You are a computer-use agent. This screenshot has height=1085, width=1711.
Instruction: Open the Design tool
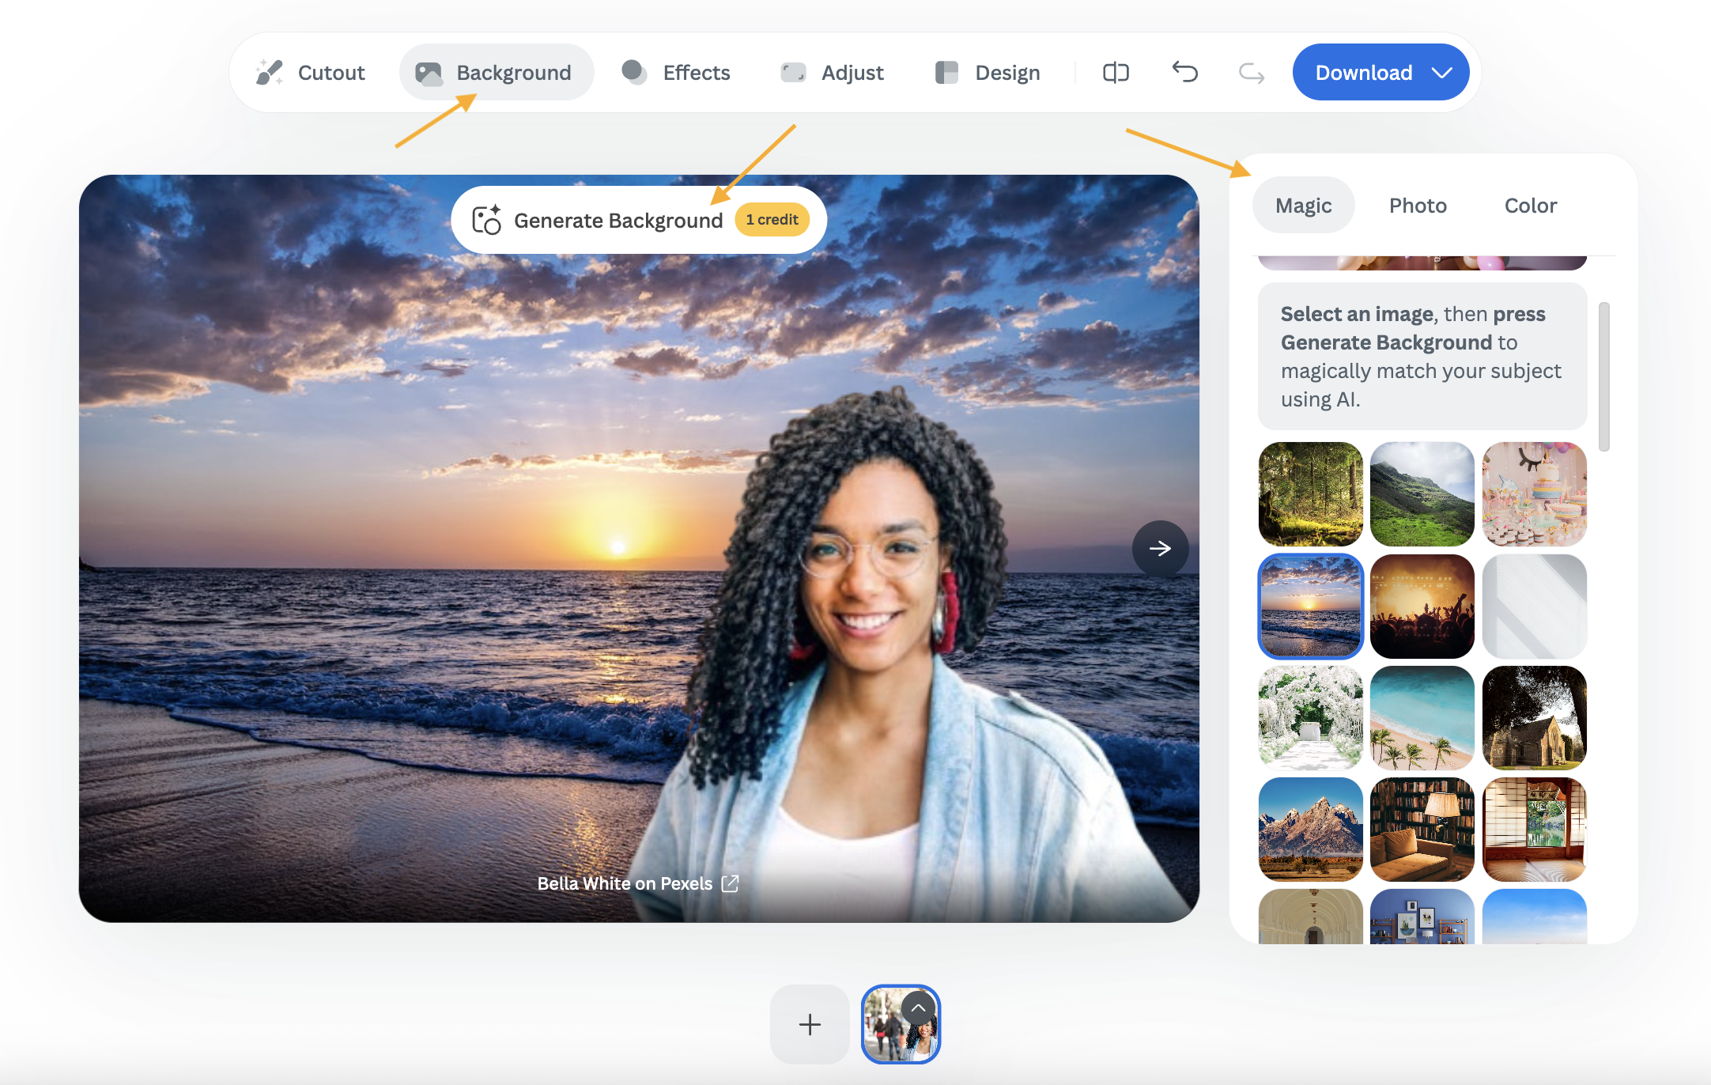pyautogui.click(x=988, y=73)
